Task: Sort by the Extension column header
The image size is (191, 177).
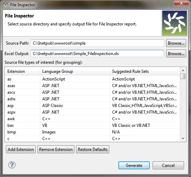Action: coord(23,71)
